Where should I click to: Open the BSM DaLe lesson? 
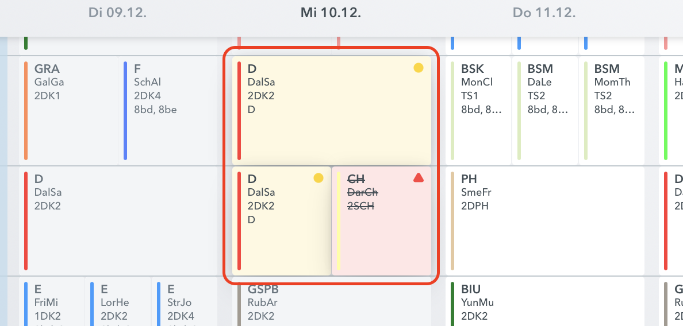coord(545,110)
